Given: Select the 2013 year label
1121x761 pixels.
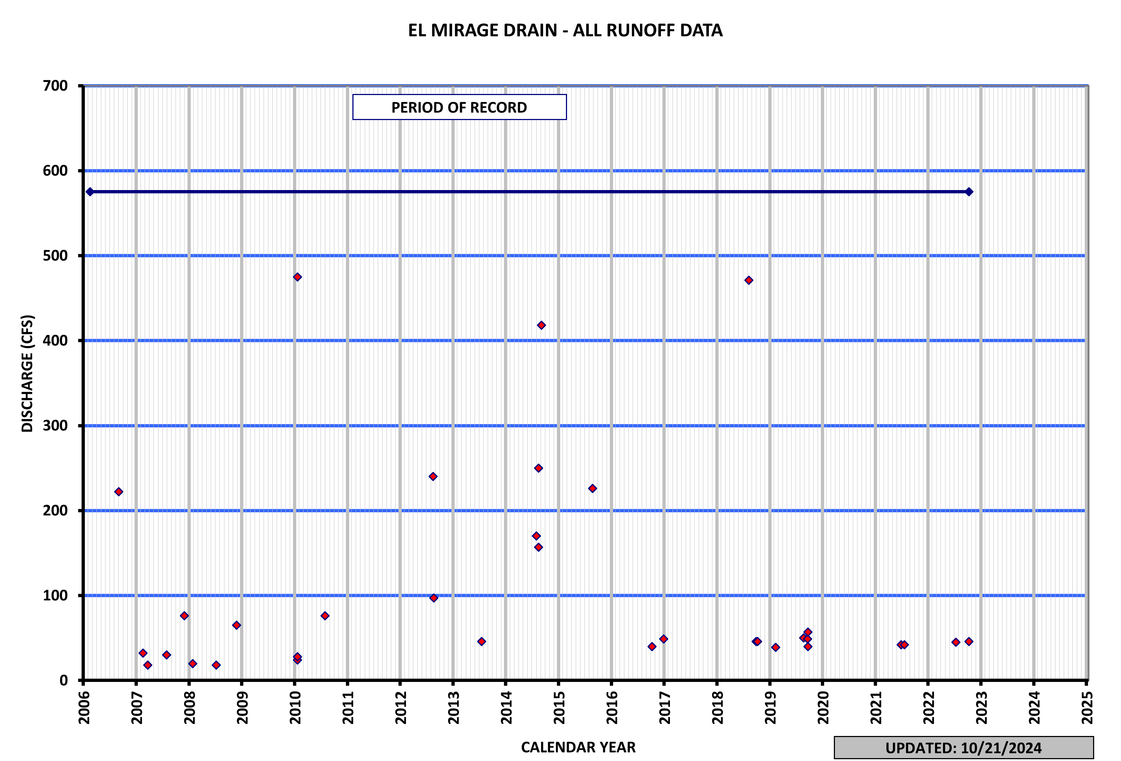Looking at the screenshot, I should 454,707.
